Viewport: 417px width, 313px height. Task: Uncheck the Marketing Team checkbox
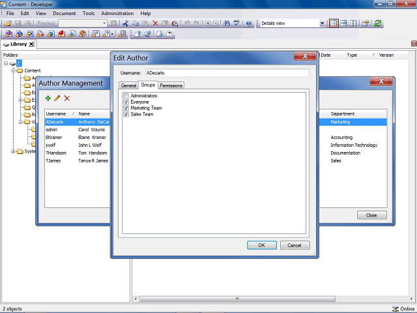(126, 108)
